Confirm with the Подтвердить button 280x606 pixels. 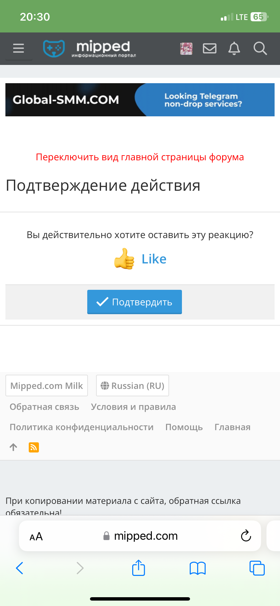point(135,302)
